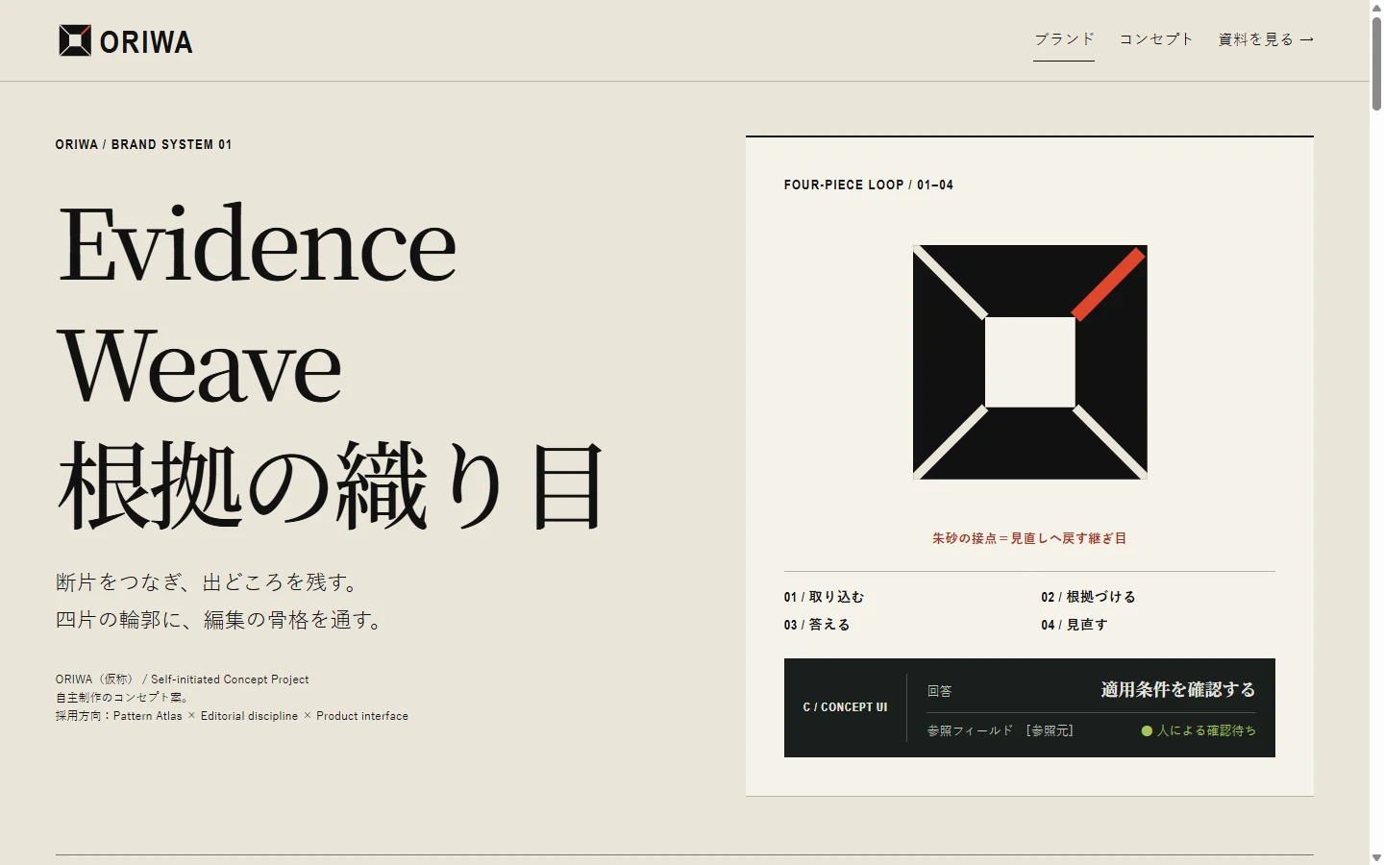This screenshot has height=865, width=1384.
Task: Click the C / CONCEPT UI label
Action: [x=846, y=707]
